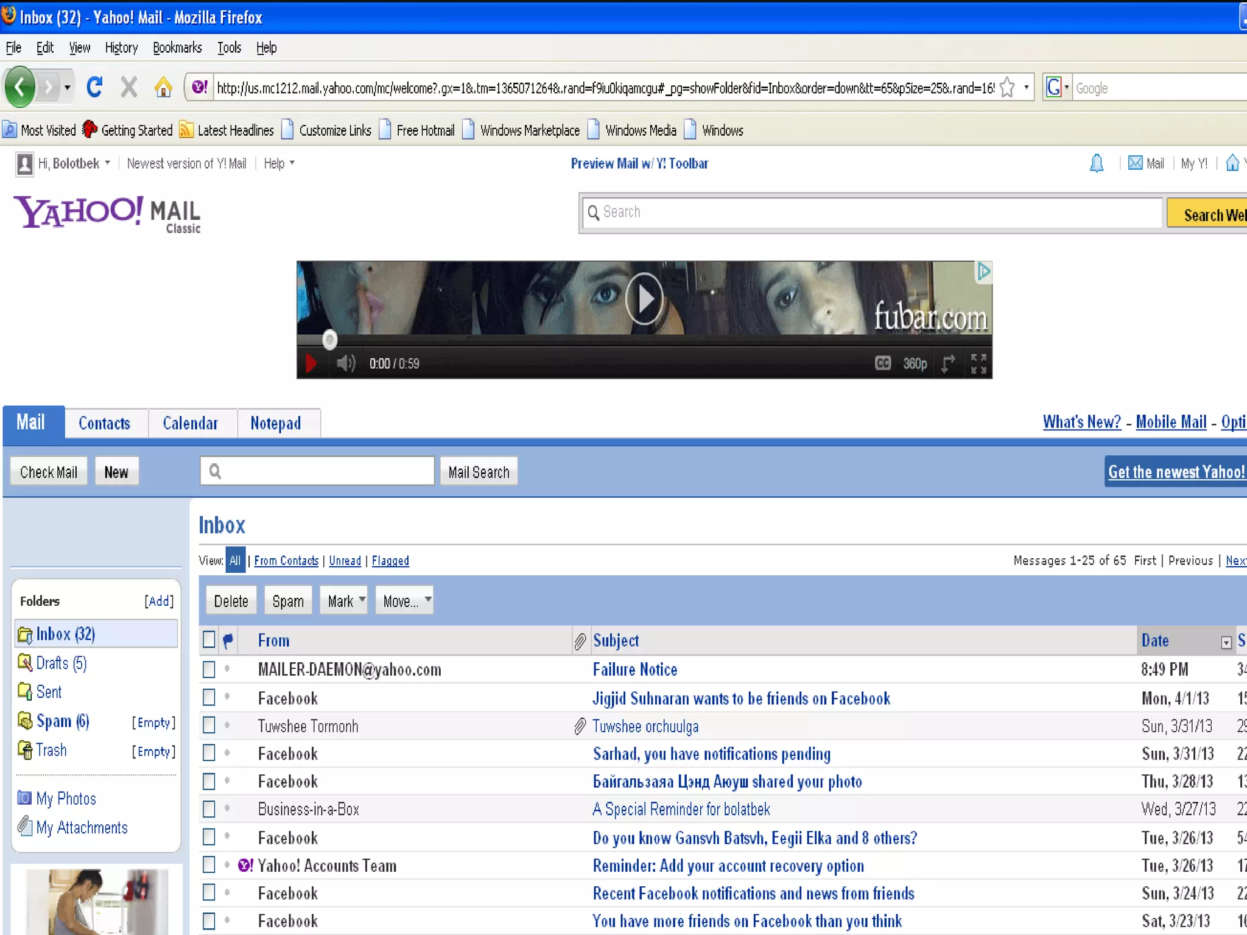Open the Mark dropdown menu

(x=344, y=601)
